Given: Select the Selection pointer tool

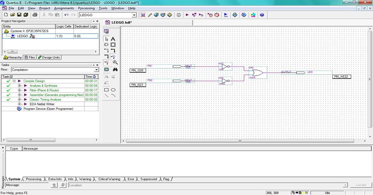Looking at the screenshot, I should (x=106, y=39).
